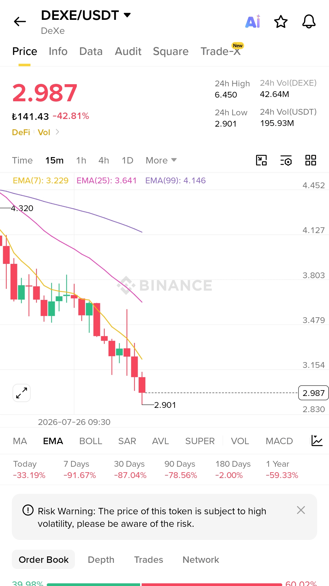Viewport: 329px width, 586px height.
Task: Open the AI assistant icon
Action: point(253,21)
